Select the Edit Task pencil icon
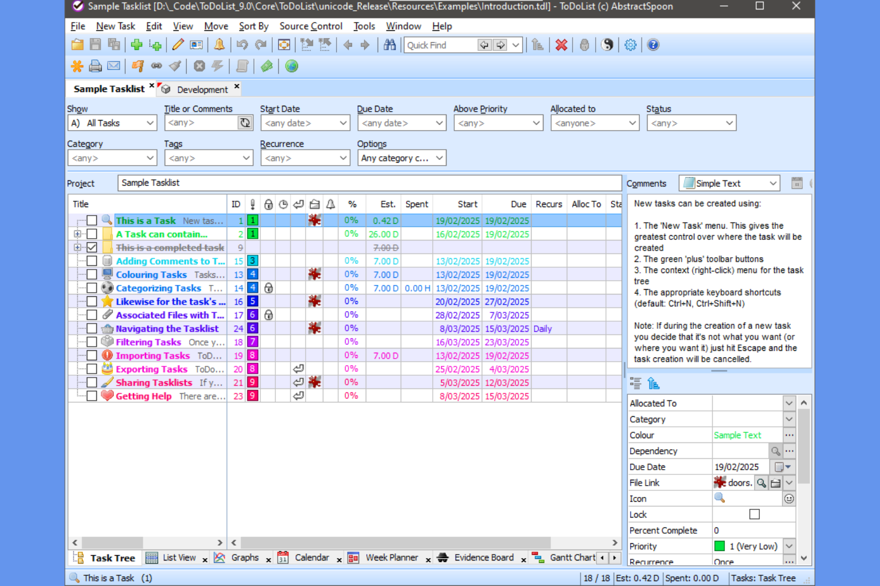The image size is (880, 586). (x=178, y=45)
